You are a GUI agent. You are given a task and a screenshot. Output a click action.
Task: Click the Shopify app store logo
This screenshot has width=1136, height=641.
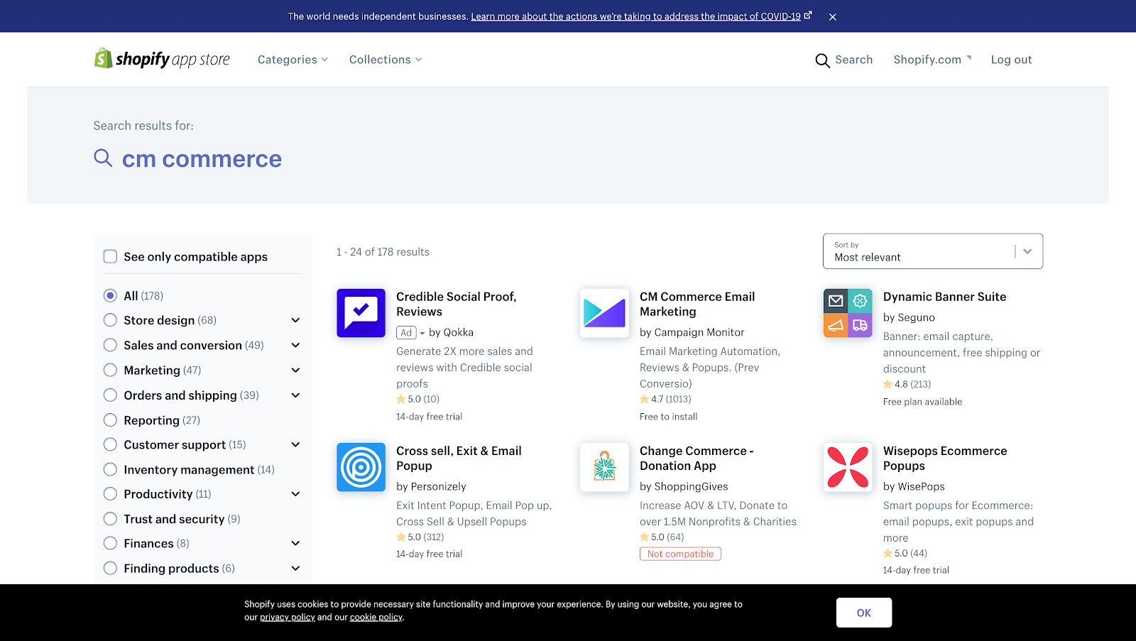tap(162, 59)
